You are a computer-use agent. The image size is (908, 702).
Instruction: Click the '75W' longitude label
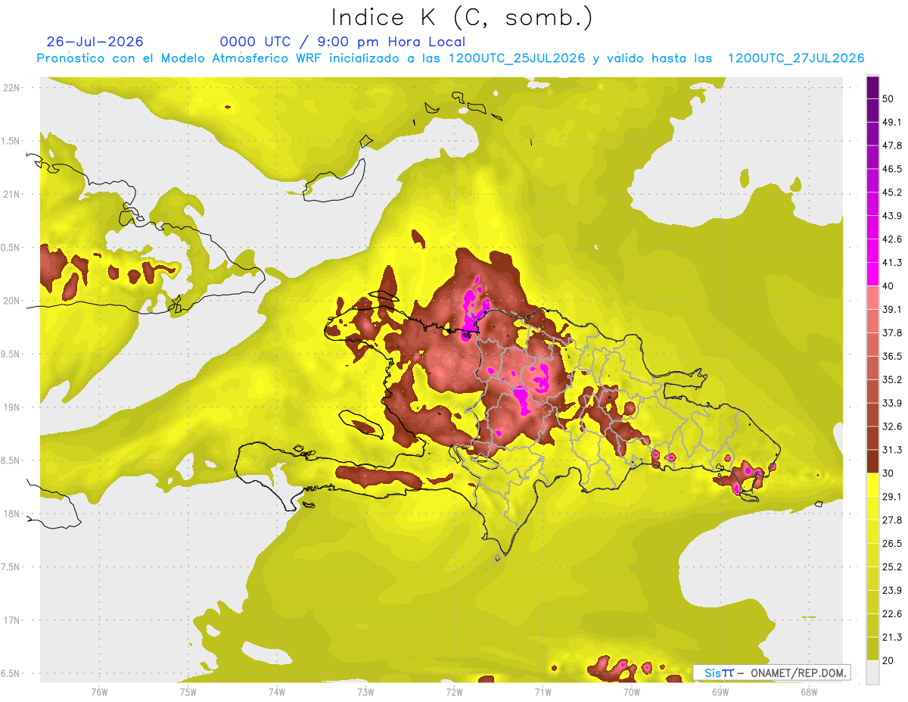[x=188, y=691]
